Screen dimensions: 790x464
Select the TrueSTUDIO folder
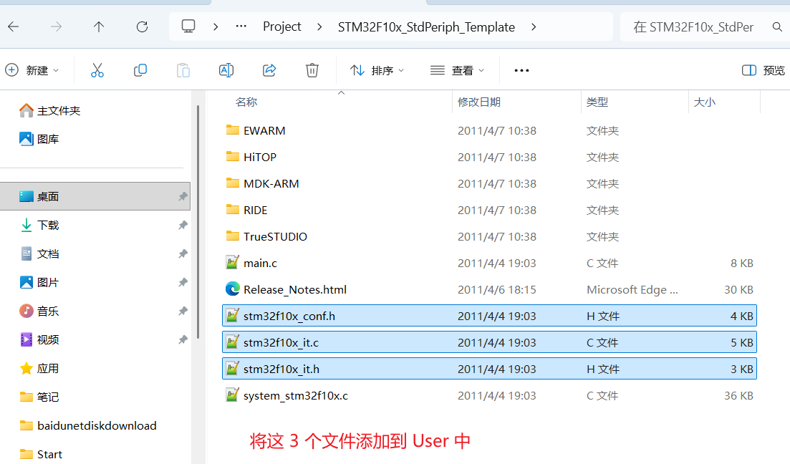point(489,237)
